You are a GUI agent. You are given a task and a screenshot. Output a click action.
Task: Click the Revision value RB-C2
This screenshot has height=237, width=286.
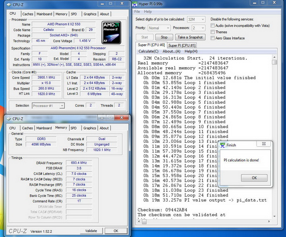pyautogui.click(x=117, y=59)
